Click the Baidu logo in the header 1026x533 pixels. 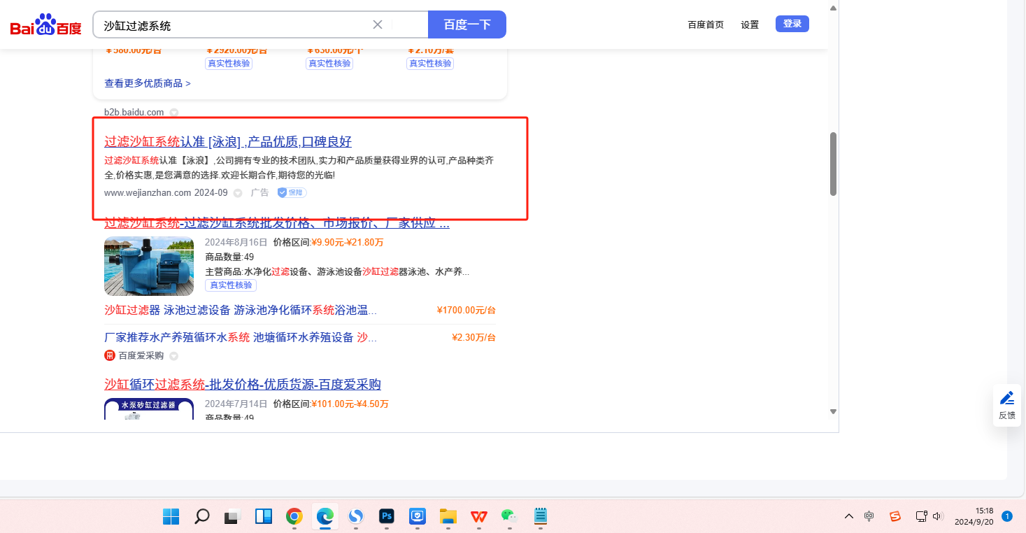pyautogui.click(x=45, y=25)
